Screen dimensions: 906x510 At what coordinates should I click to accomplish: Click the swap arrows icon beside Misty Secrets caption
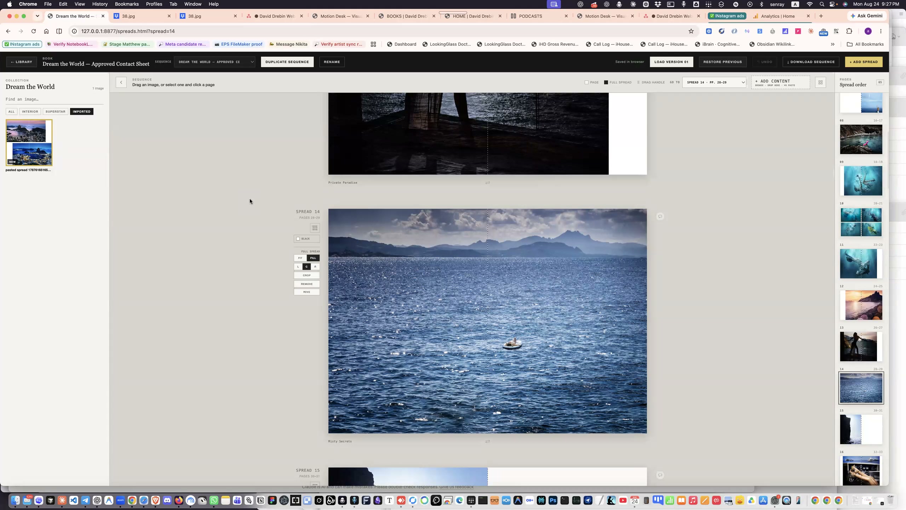pos(487,441)
